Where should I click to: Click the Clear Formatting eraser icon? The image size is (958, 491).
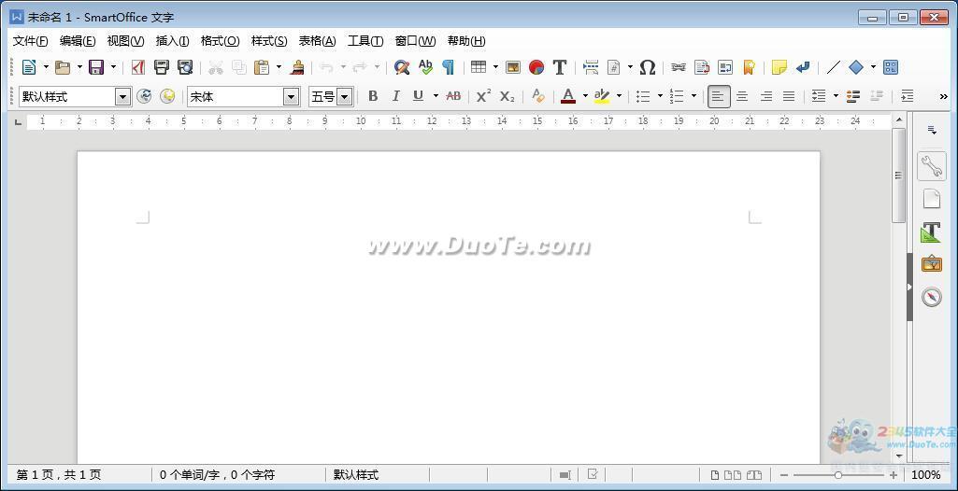(x=537, y=96)
